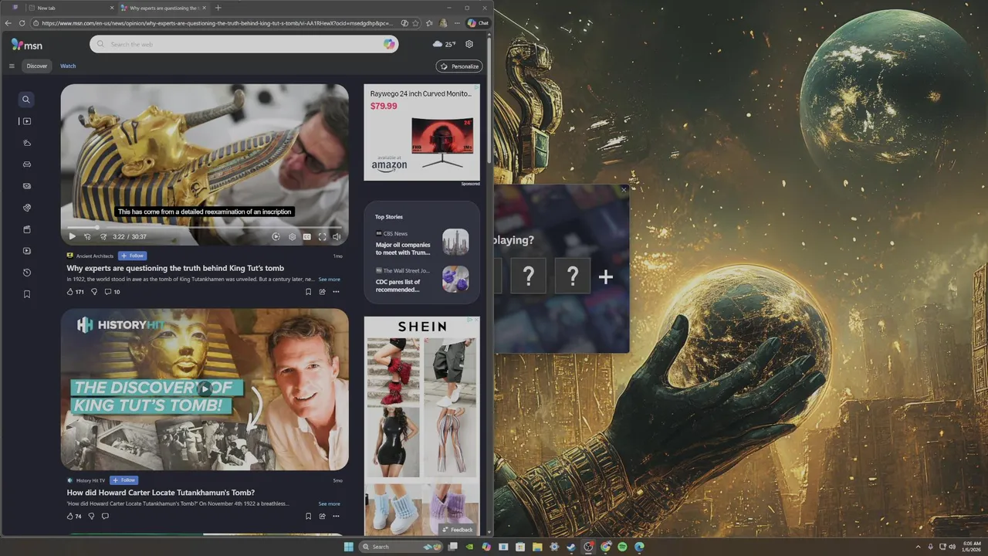Follow Ancient Architects
Screen dimensions: 988x556
[x=132, y=256]
